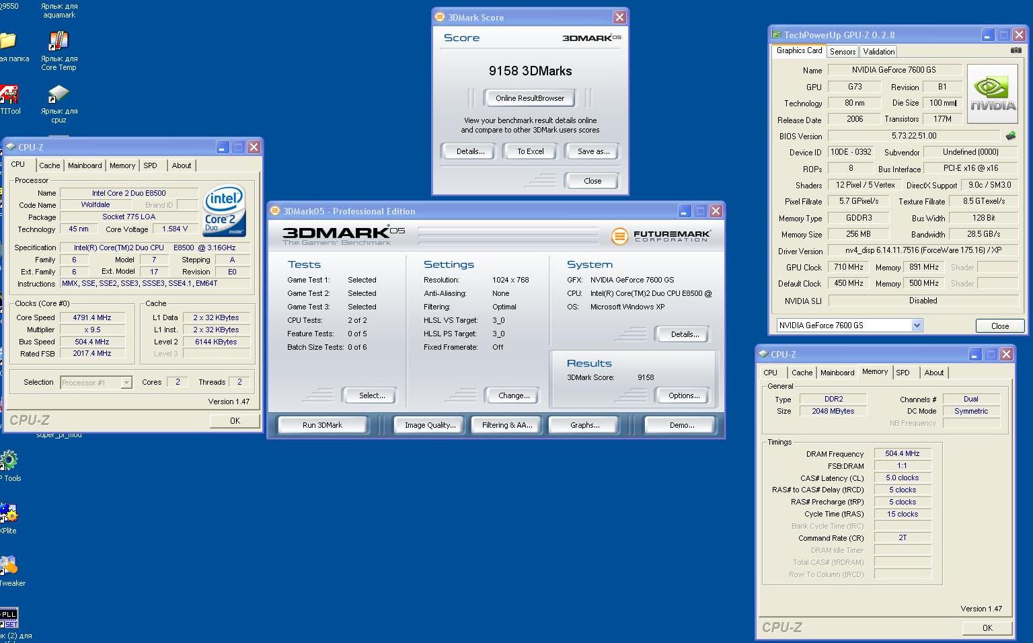1033x643 pixels.
Task: Click OK in the right CPU-Z Memory window
Action: tap(987, 628)
